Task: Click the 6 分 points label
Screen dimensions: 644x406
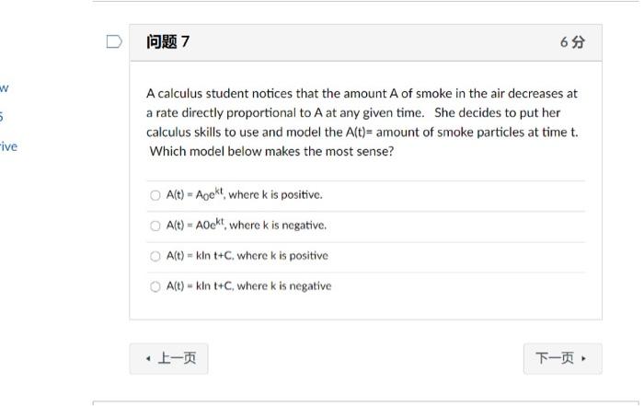Action: pyautogui.click(x=572, y=42)
